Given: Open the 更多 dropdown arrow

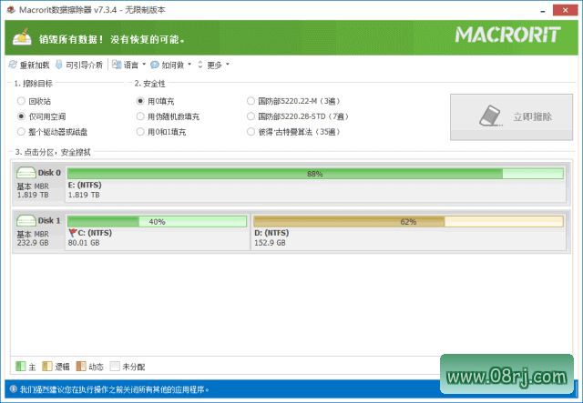Looking at the screenshot, I should pyautogui.click(x=228, y=65).
